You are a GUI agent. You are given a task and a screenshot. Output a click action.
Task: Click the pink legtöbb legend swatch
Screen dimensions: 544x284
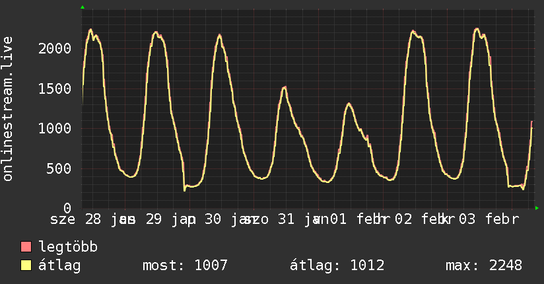click(x=26, y=246)
